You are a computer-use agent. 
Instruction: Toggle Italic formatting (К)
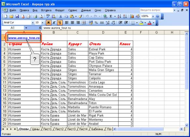54,23
